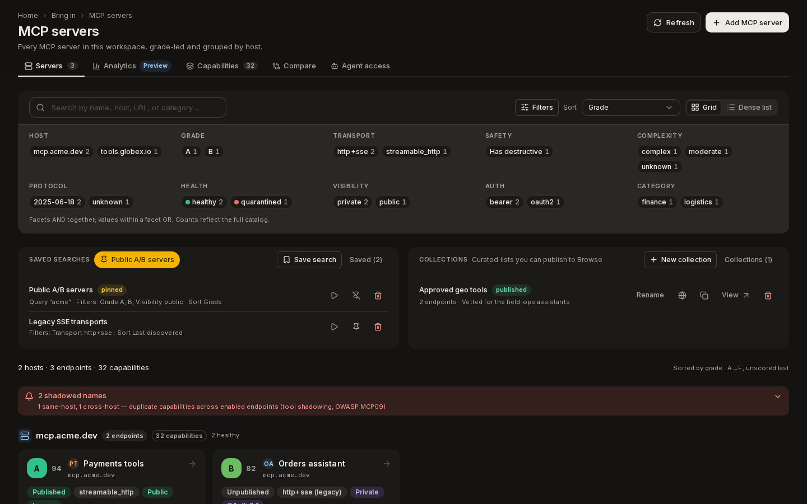
Task: Open the Agent access tab
Action: tap(360, 66)
